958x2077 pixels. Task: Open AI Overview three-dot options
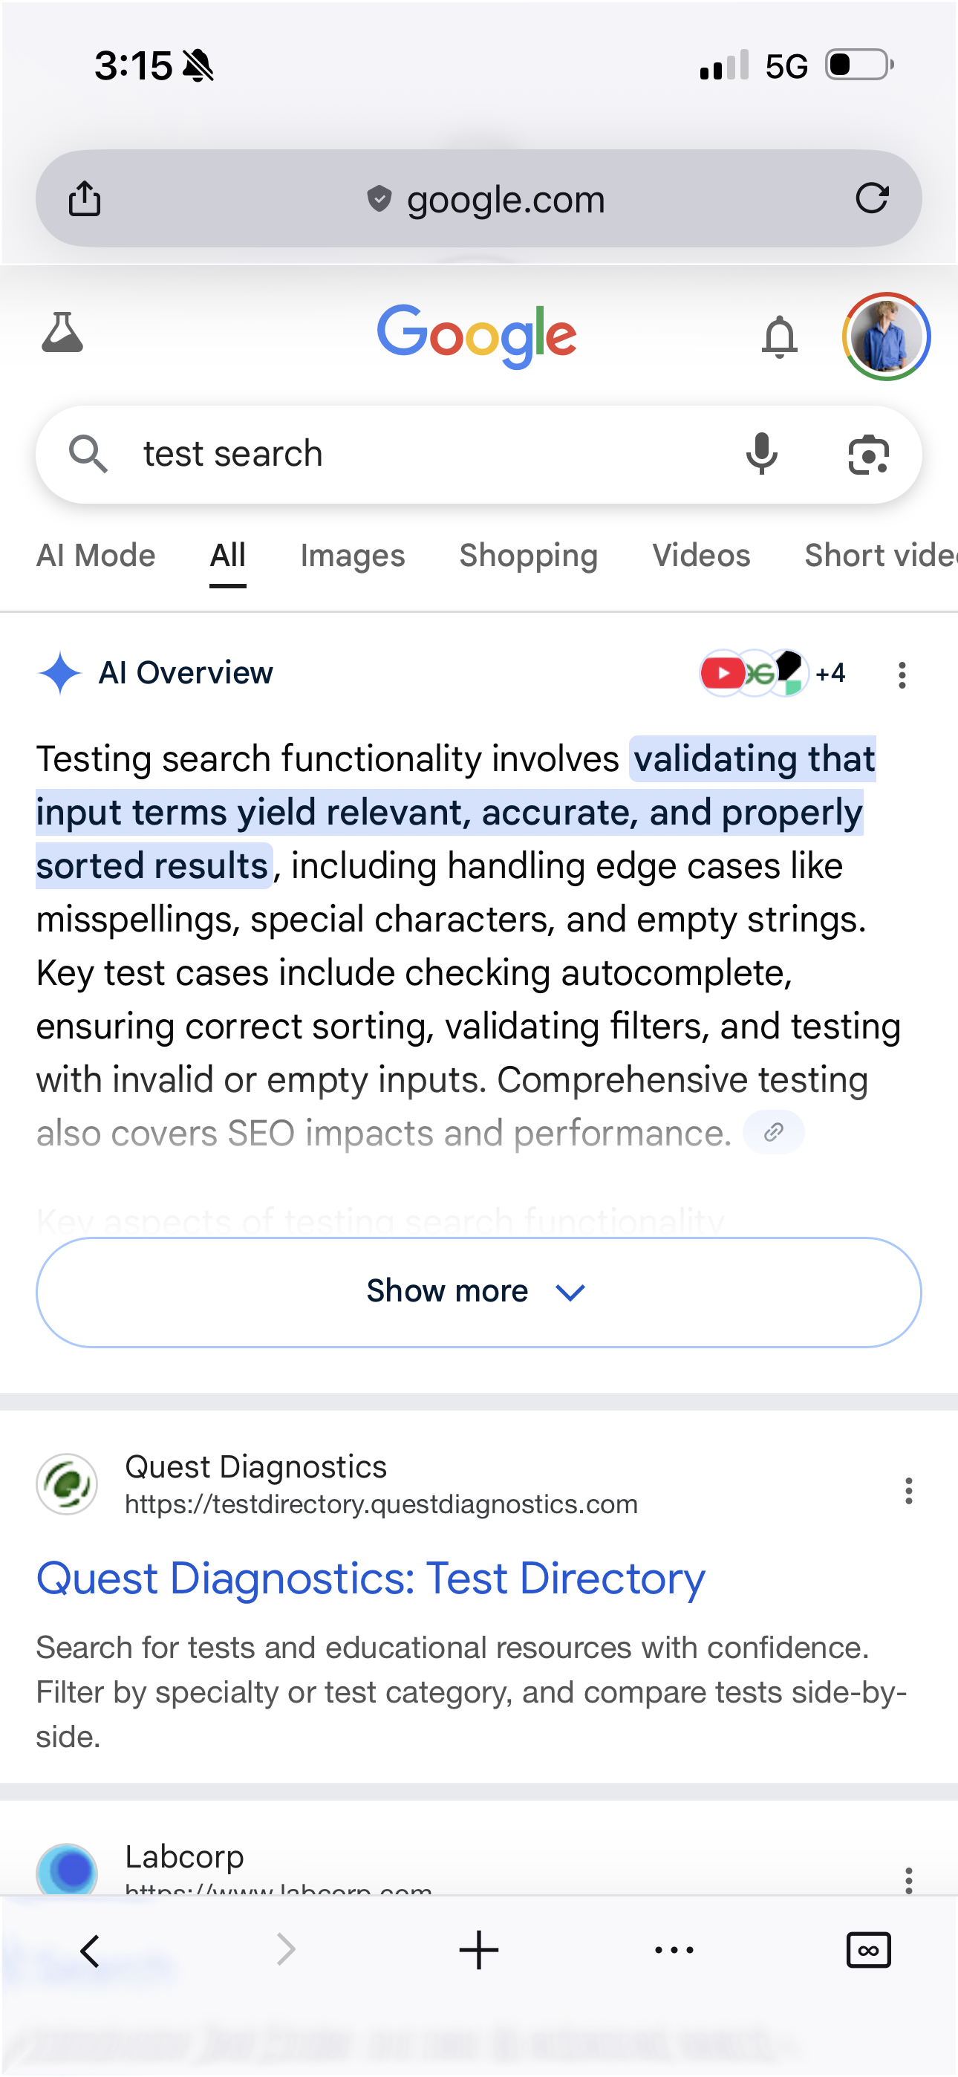[x=902, y=675]
